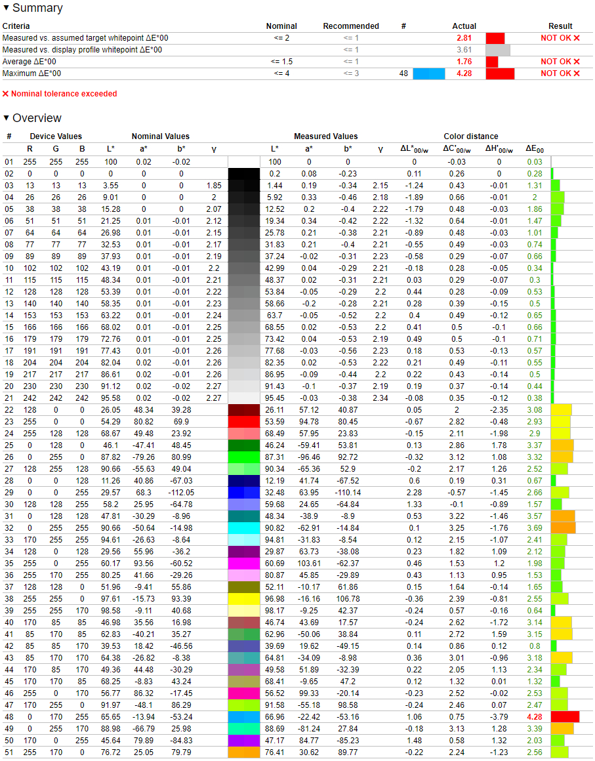Select the pure green swatch in row 26
595x761 pixels.
tap(243, 457)
